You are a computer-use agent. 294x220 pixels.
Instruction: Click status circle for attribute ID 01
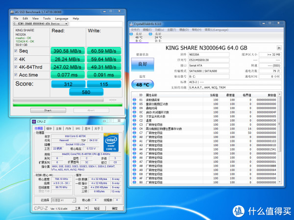point(134,100)
